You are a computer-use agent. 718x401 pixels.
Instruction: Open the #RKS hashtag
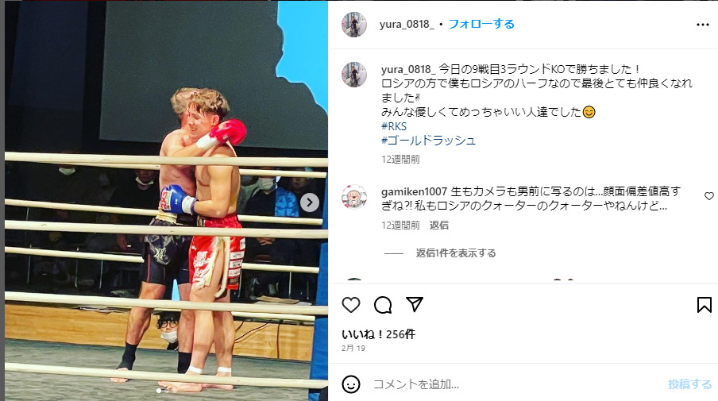(394, 126)
